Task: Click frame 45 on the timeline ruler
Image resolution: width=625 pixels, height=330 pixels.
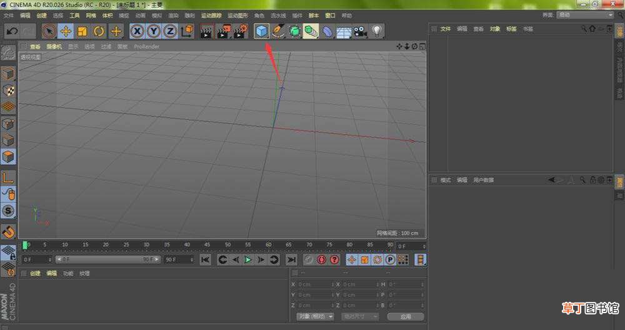Action: (x=207, y=245)
